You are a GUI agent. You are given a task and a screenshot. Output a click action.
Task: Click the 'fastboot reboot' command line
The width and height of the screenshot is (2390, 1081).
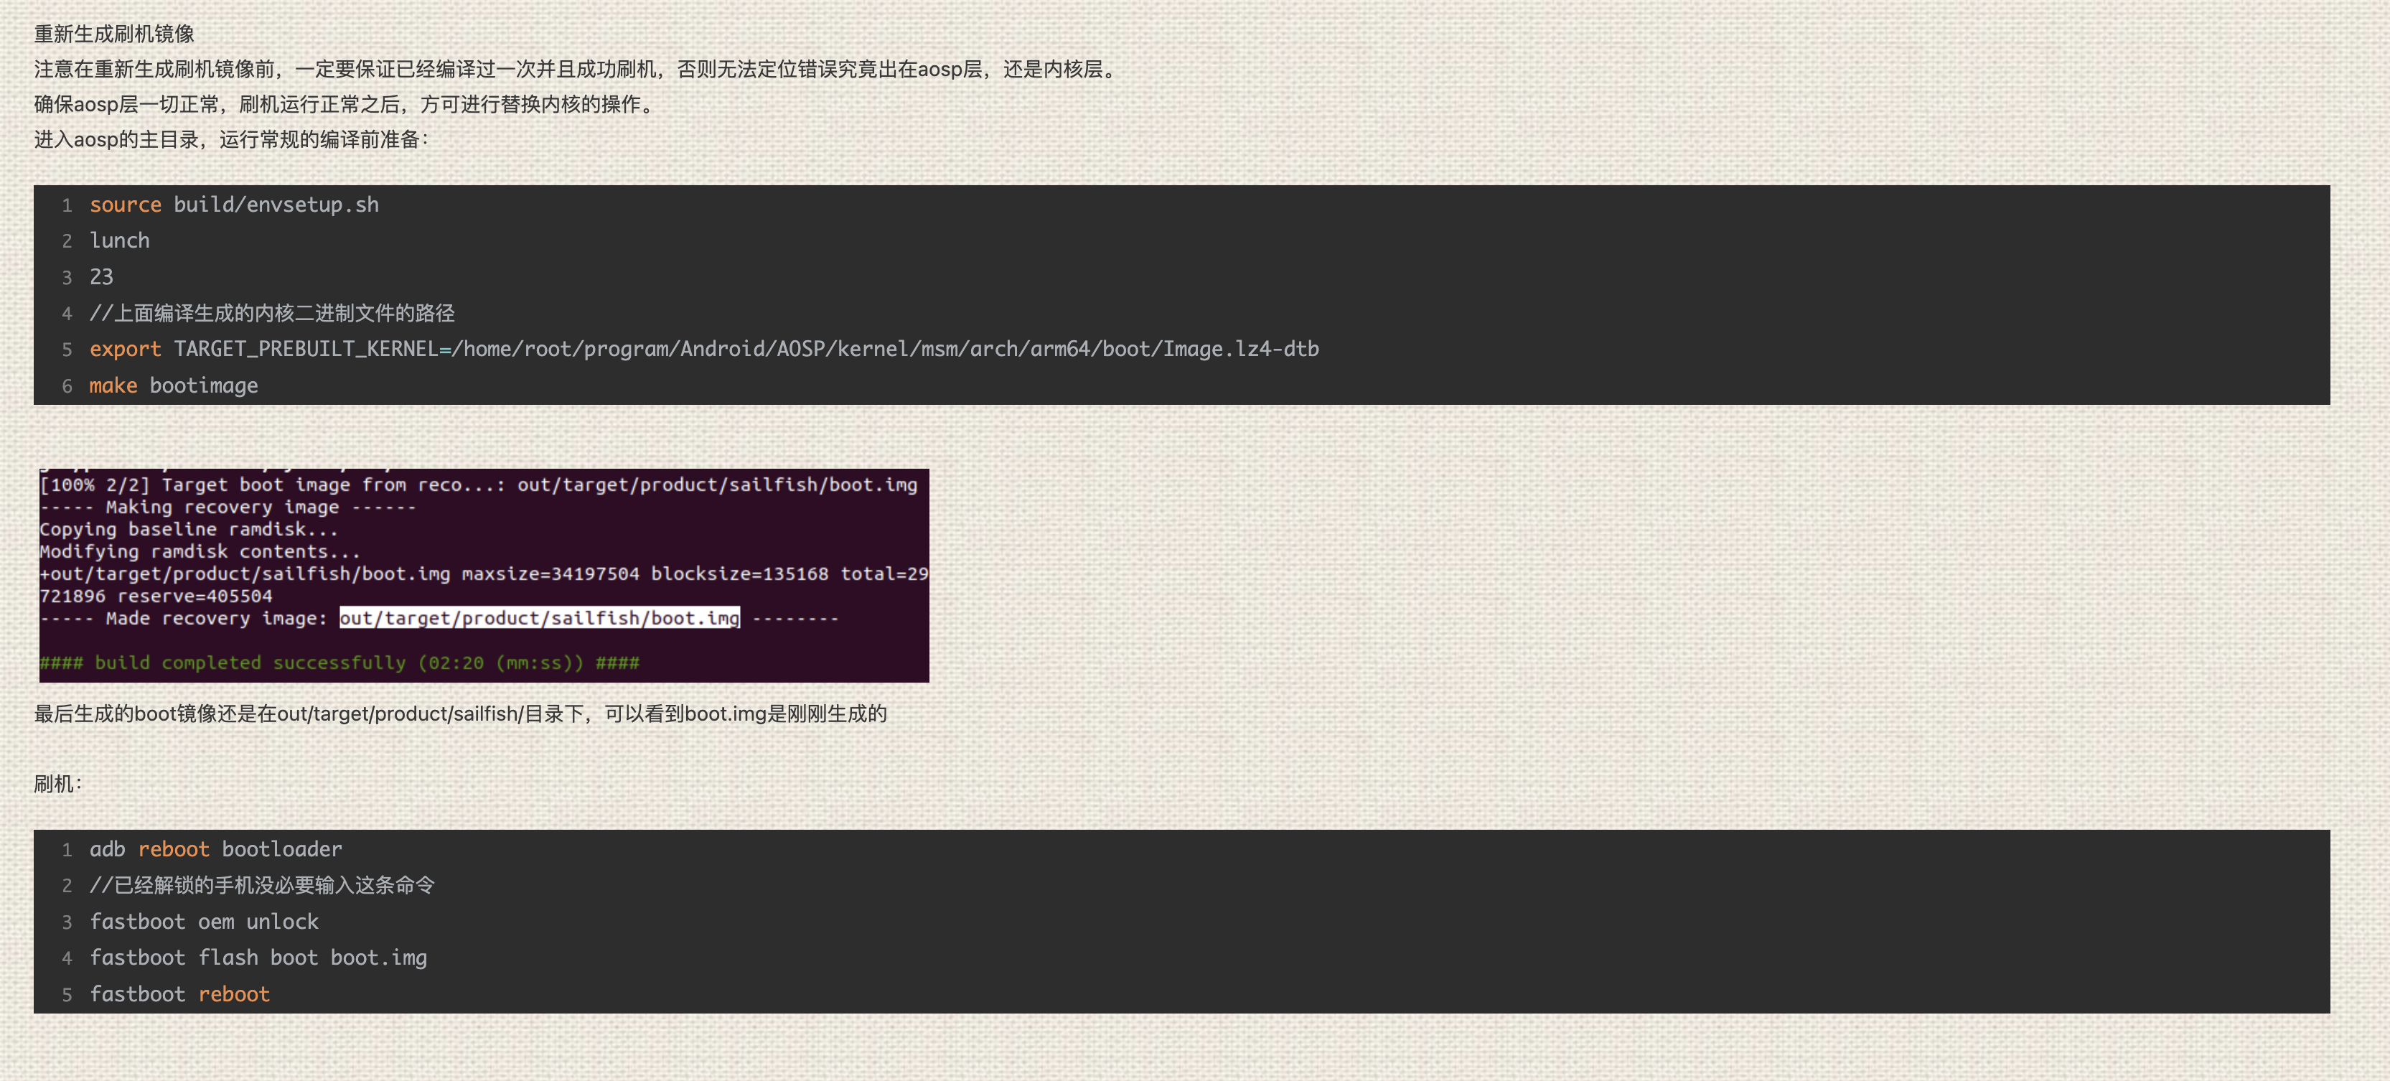[x=179, y=995]
